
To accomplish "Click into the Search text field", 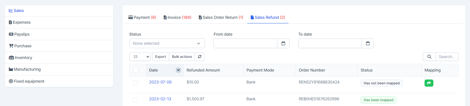I will [x=447, y=57].
